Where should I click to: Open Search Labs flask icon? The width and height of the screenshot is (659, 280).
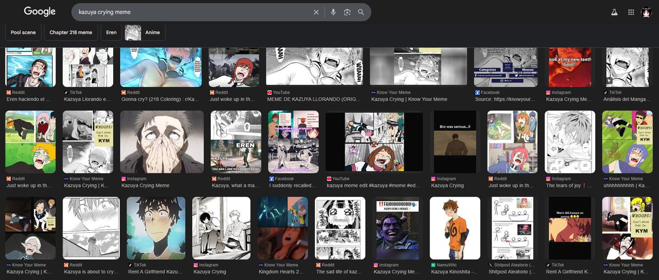tap(615, 12)
